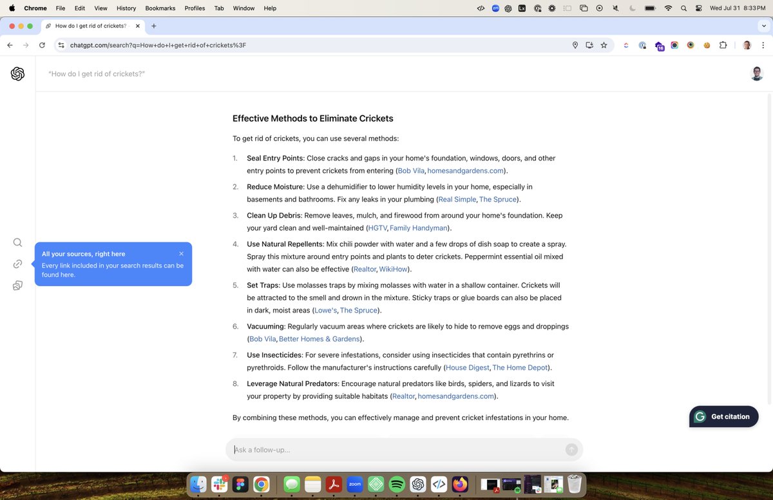Open the search icon in left sidebar

[x=17, y=242]
